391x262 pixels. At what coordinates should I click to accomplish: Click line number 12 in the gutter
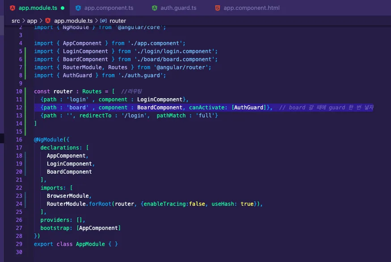19,108
